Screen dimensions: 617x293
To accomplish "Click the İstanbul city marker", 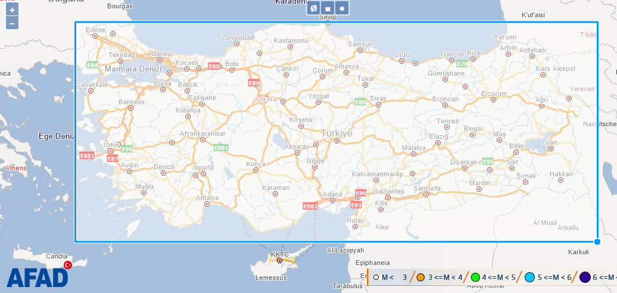I will 160,60.
